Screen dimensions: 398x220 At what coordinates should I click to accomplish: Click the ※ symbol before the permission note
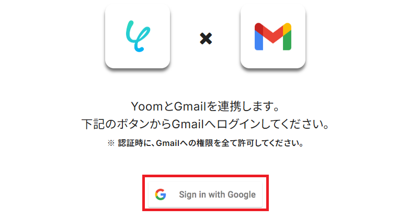tap(111, 143)
